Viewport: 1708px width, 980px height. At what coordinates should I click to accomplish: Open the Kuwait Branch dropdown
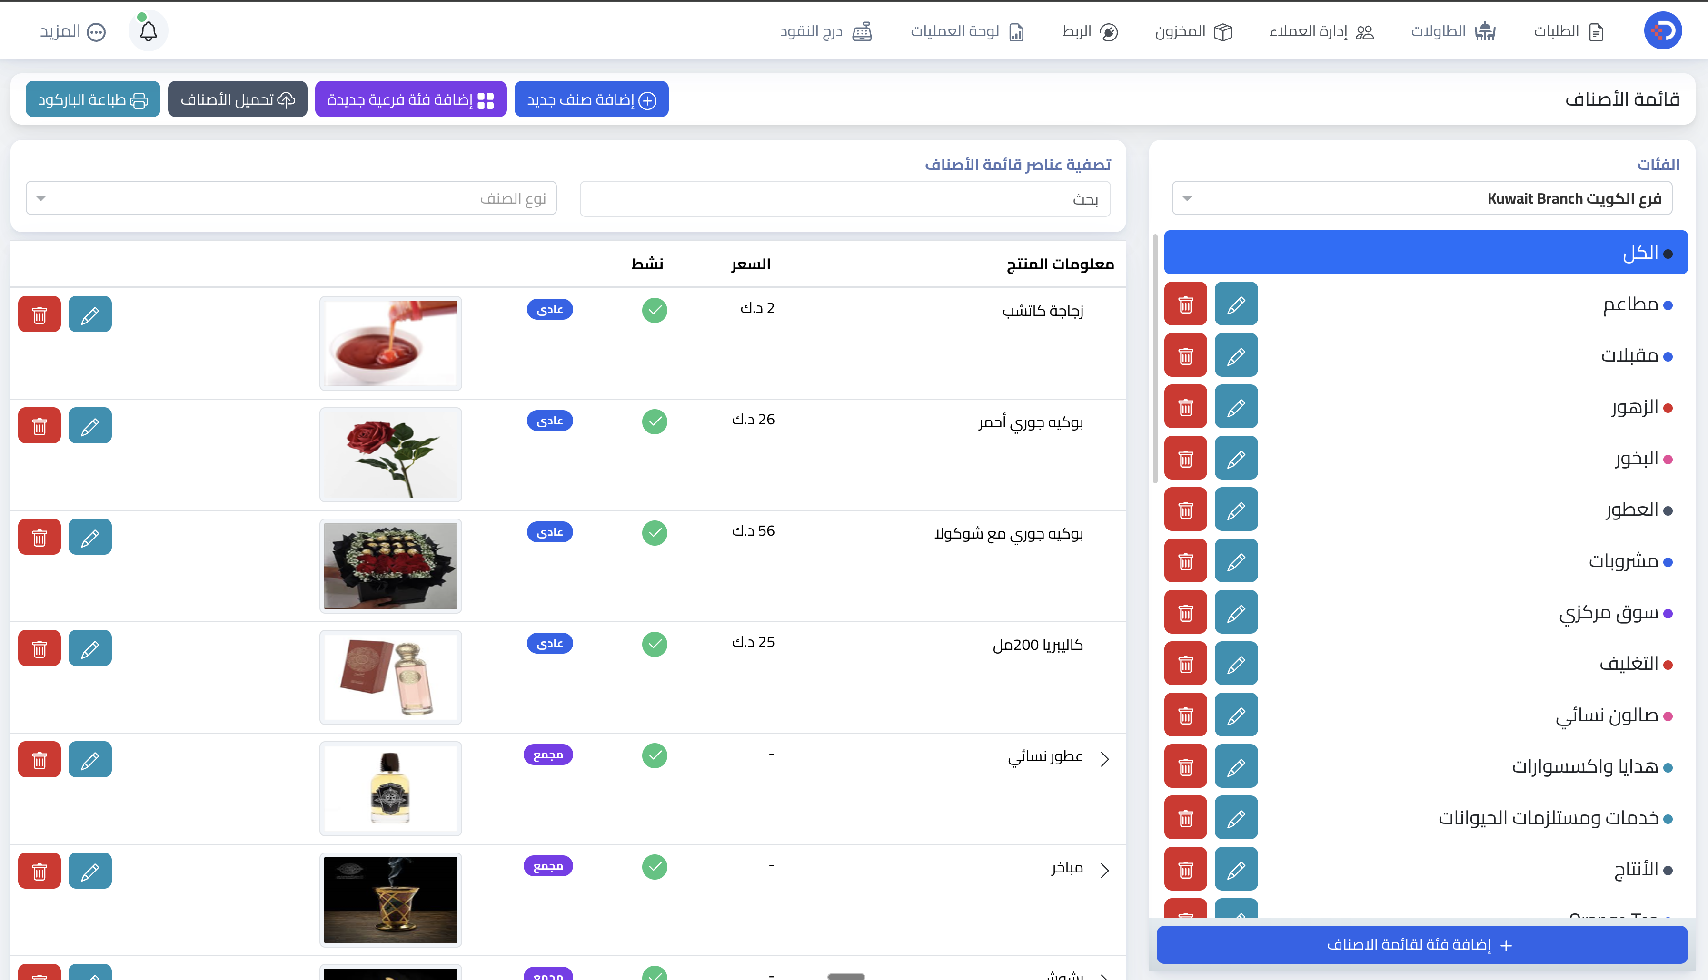pos(1422,198)
